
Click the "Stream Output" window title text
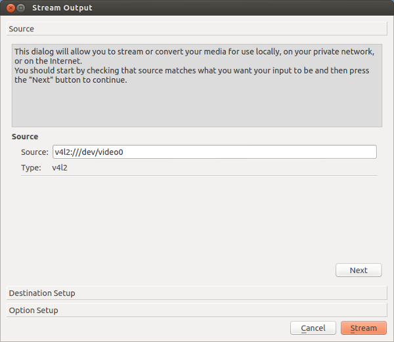tap(62, 8)
